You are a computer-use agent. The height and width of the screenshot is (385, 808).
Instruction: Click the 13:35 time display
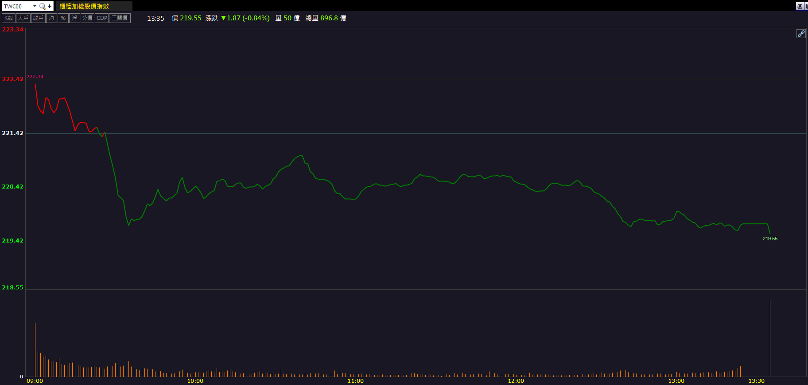(x=155, y=18)
